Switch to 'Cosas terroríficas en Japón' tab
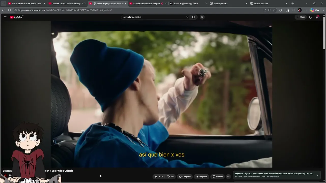 click(27, 4)
